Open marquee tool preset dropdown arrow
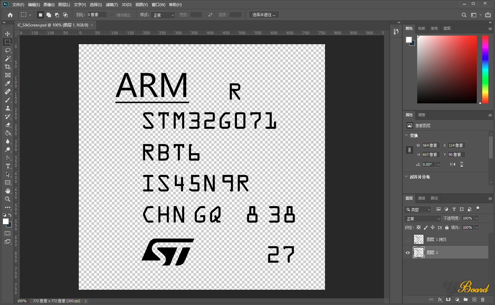Viewport: 495px width, 305px height. coord(30,15)
